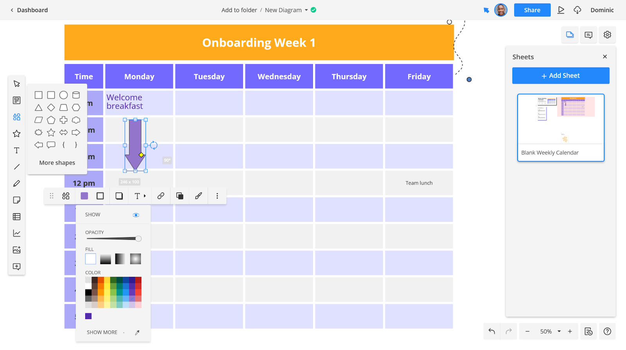Toggle the fill SHOW eye icon

tap(136, 215)
